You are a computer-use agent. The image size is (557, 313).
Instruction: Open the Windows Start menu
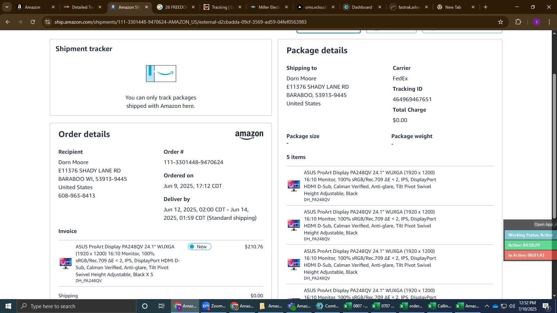[8, 306]
